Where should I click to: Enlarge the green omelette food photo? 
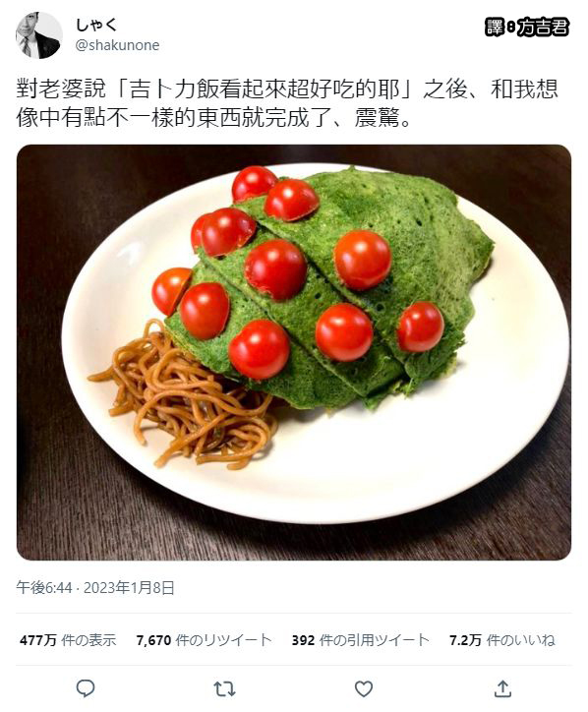pyautogui.click(x=294, y=352)
